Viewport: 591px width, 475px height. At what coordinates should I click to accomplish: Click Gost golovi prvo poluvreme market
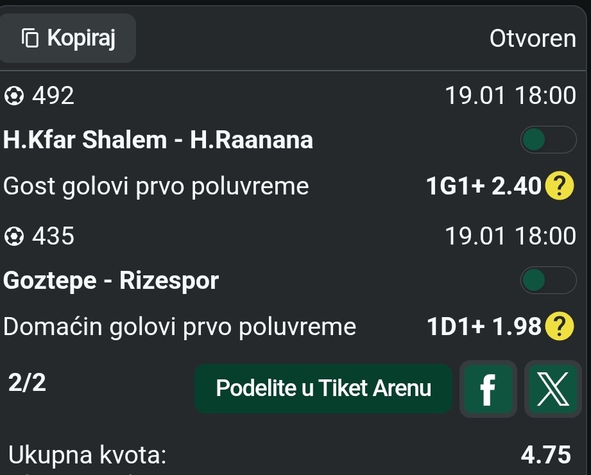coord(156,187)
